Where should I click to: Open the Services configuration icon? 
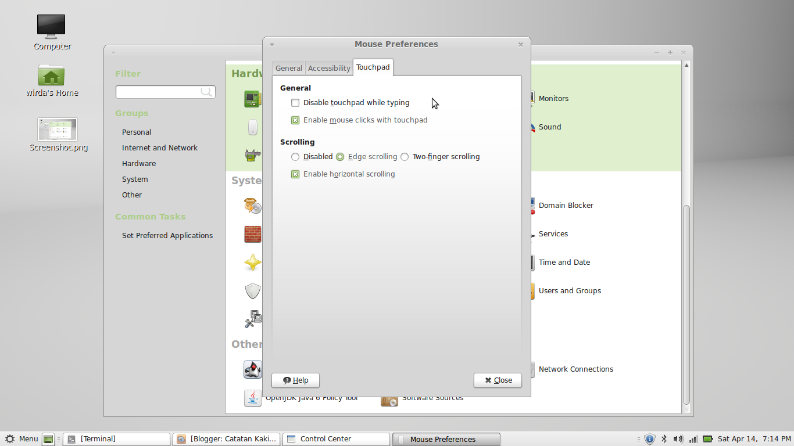[x=553, y=233]
